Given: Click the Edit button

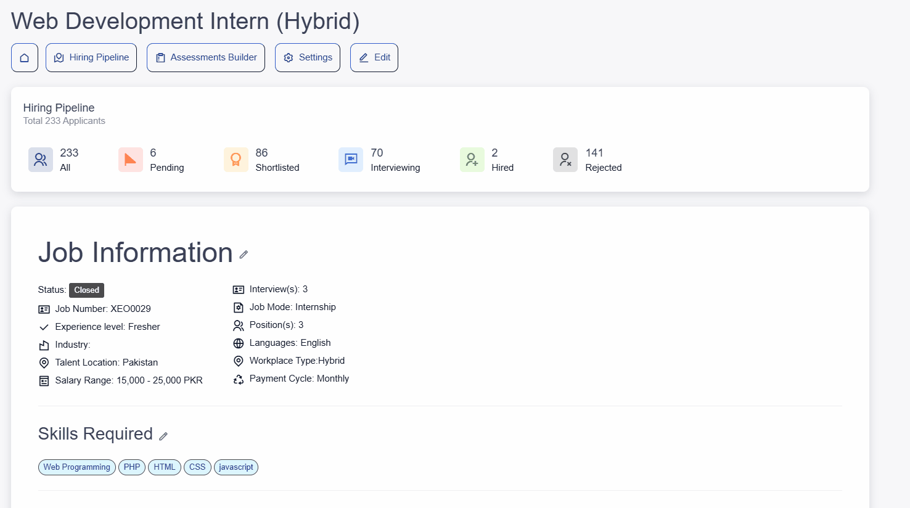Looking at the screenshot, I should (374, 57).
